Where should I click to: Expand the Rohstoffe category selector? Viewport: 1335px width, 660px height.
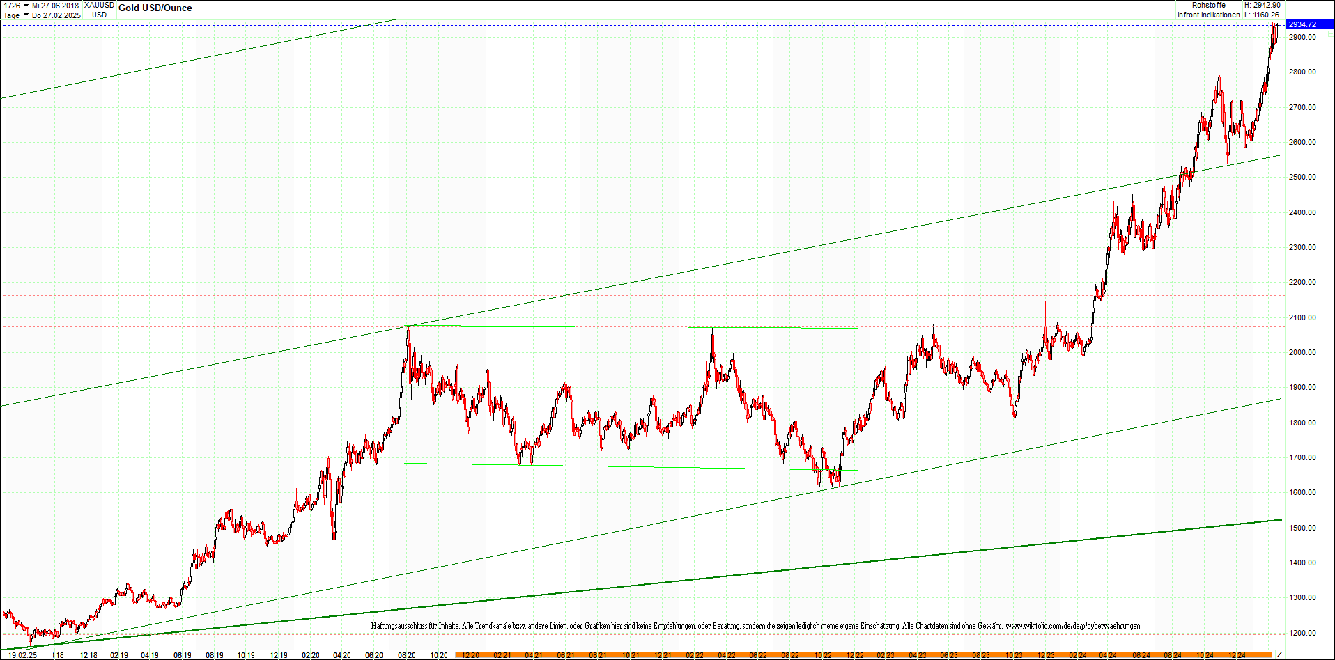point(1209,5)
